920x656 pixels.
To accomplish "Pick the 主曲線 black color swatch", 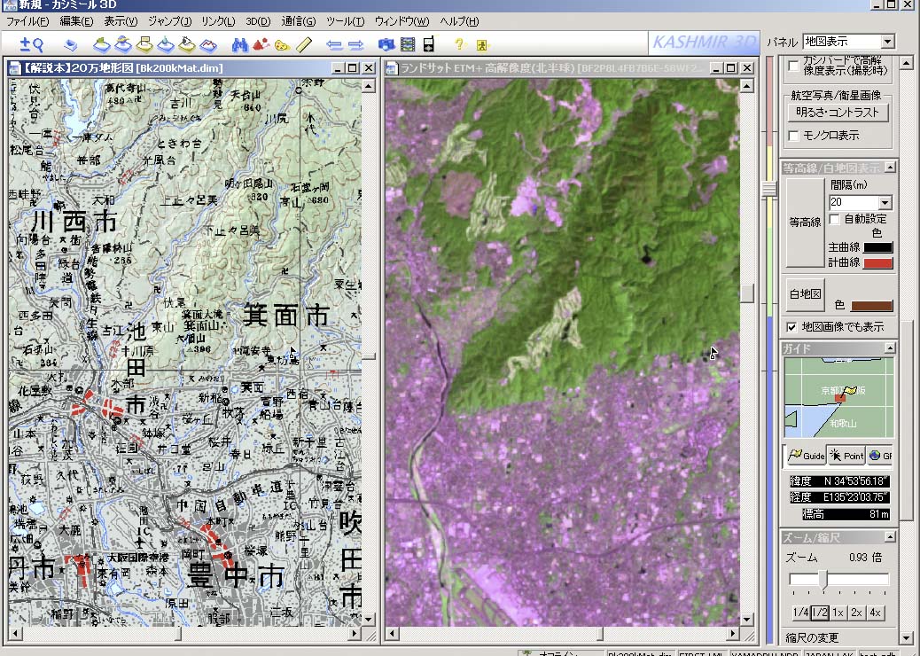I will tap(878, 247).
